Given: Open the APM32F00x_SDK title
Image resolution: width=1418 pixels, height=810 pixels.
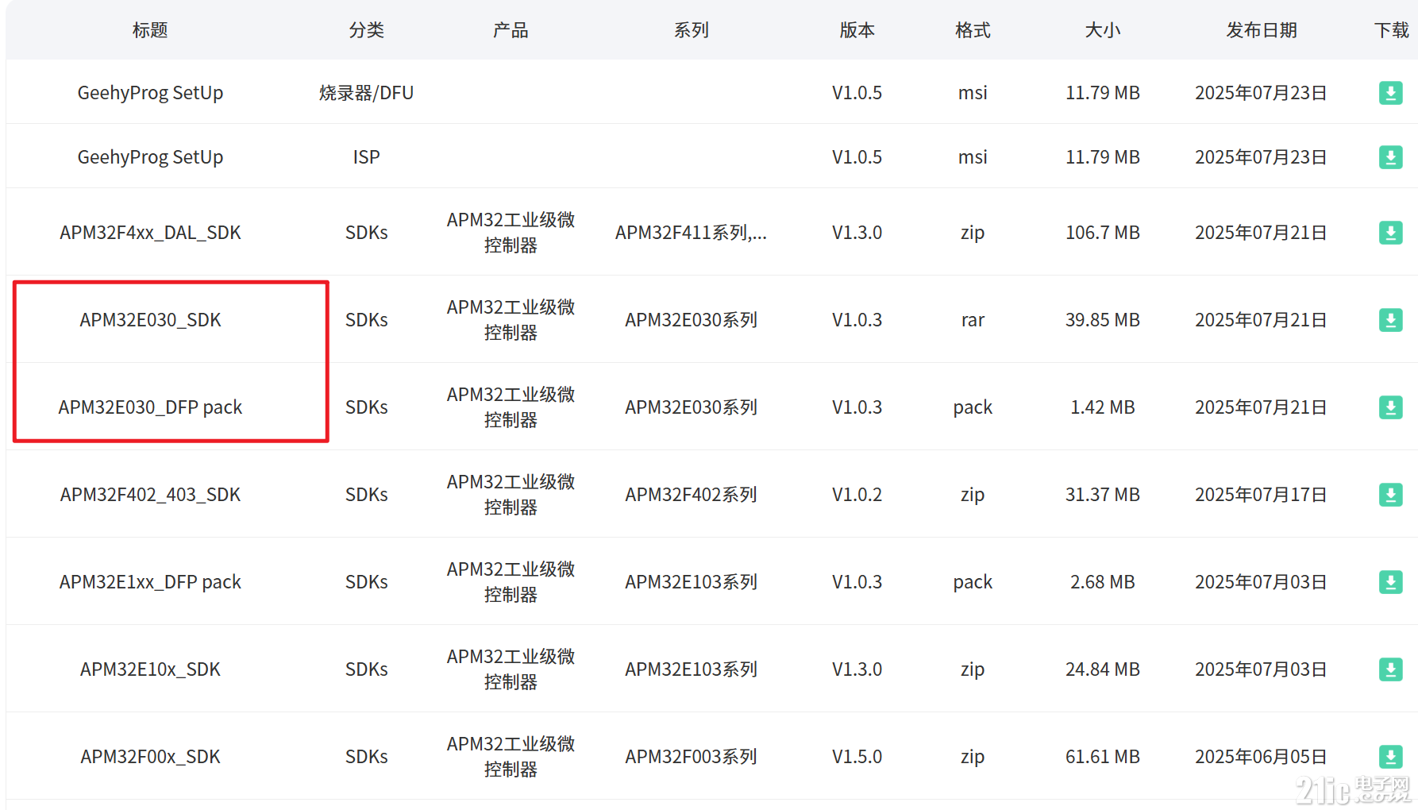Looking at the screenshot, I should tap(150, 757).
